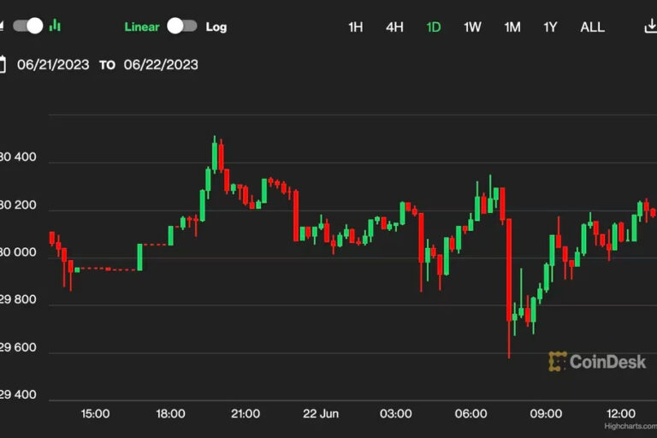
Task: Click the 09:00 time axis label
Action: [546, 414]
